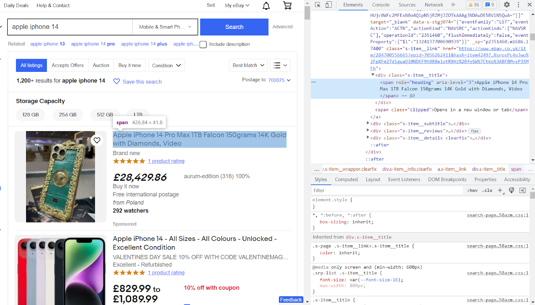Close the DevTools panel
Image resolution: width=535 pixels, height=305 pixels.
point(530,5)
